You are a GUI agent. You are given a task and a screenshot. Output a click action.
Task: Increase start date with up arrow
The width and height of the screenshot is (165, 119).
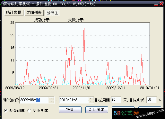(51, 99)
